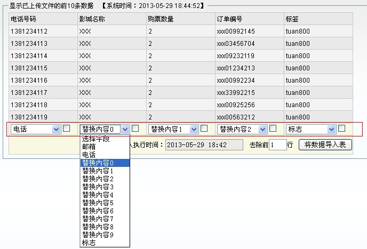367x249 pixels.
Task: Choose 选择字段 option in the list
Action: [95, 139]
